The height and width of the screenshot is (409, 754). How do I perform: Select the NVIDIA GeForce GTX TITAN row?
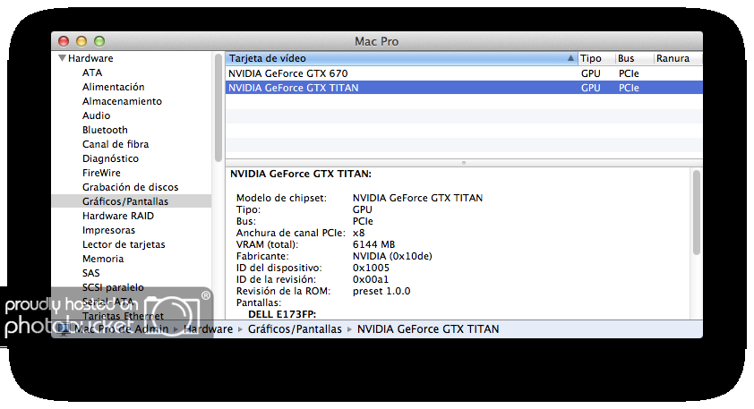[x=294, y=88]
